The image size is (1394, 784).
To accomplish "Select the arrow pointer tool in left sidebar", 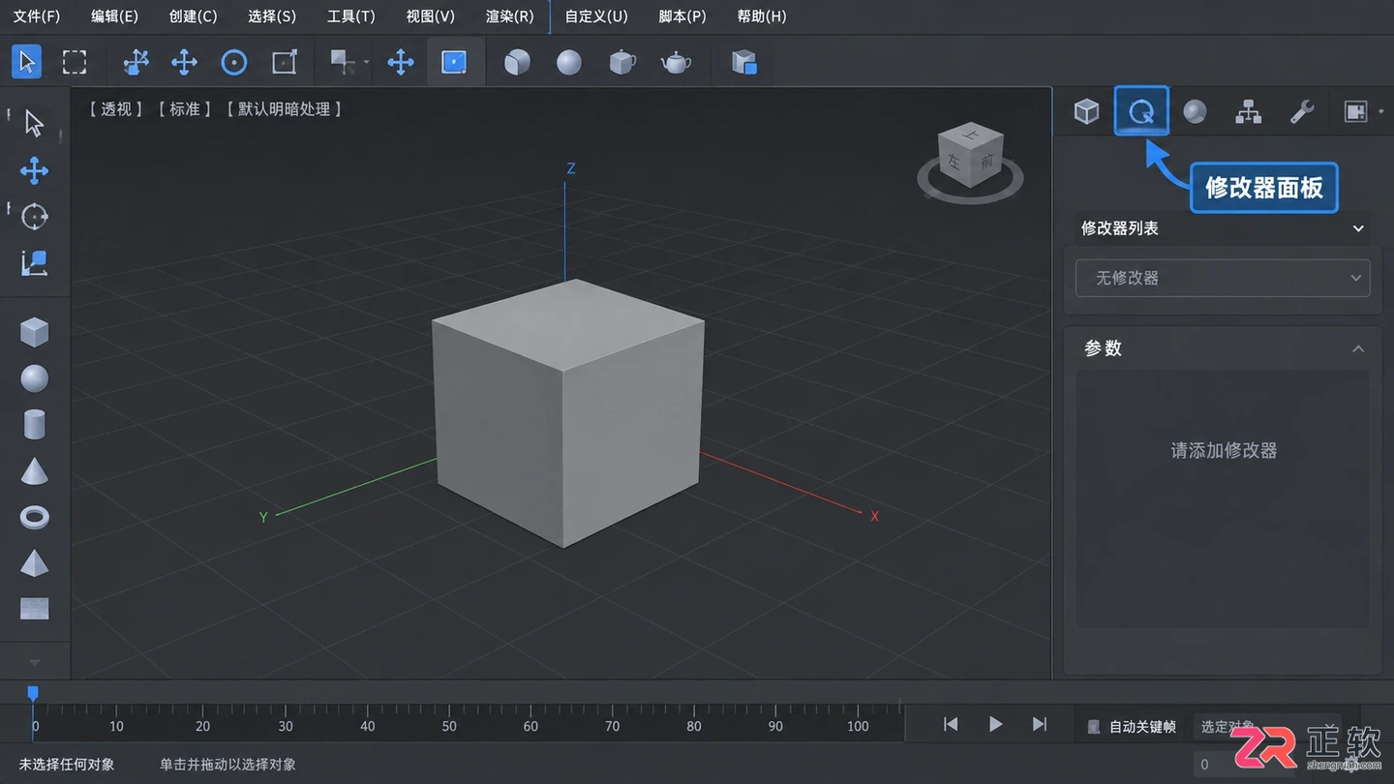I will point(35,124).
